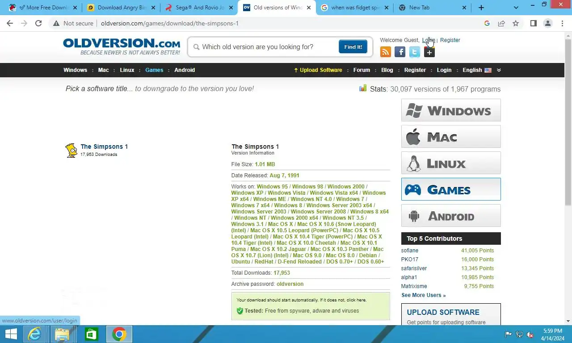Click the large Android category button
This screenshot has height=343, width=572.
coord(451,216)
